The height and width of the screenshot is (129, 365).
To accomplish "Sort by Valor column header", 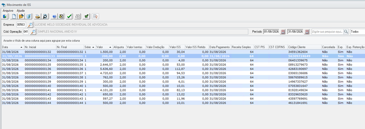I will [104, 47].
